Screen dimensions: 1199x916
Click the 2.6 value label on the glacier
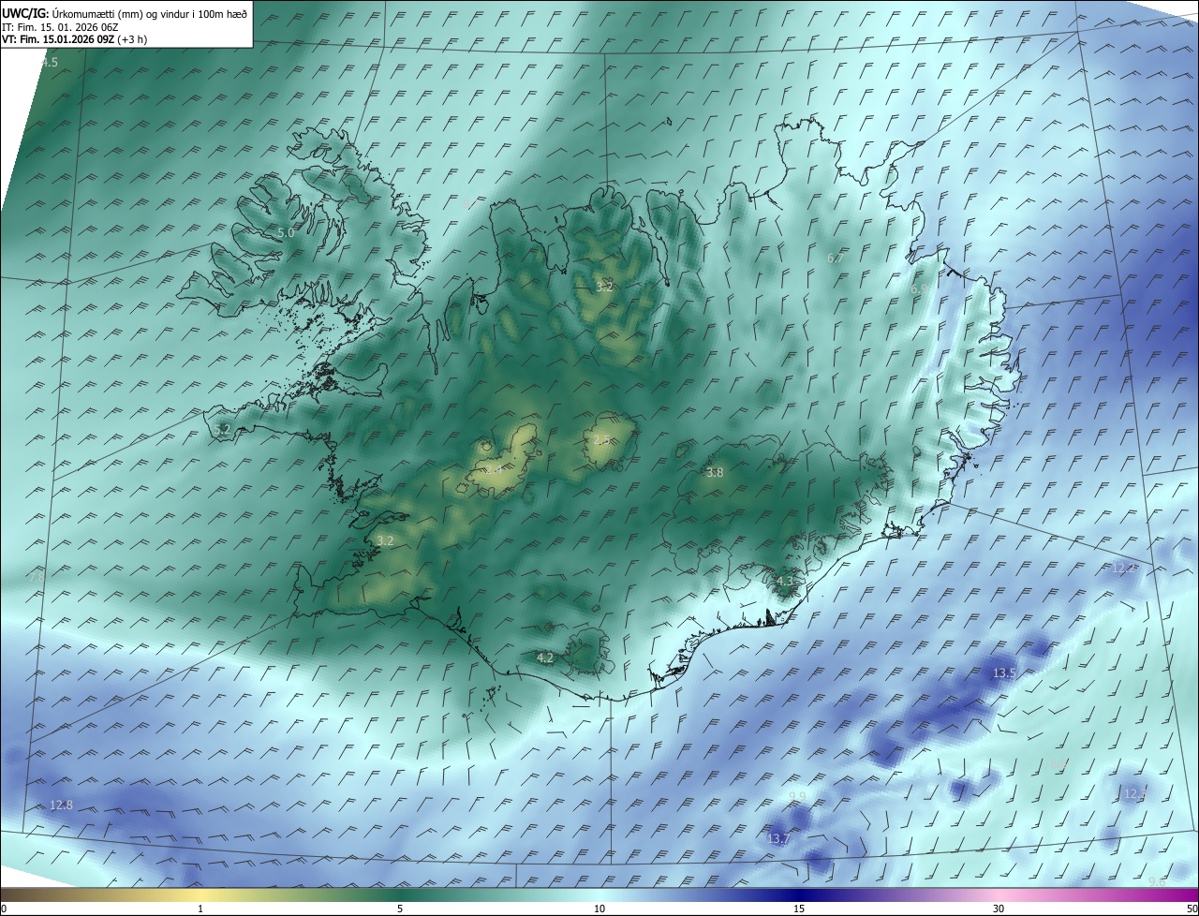(601, 439)
